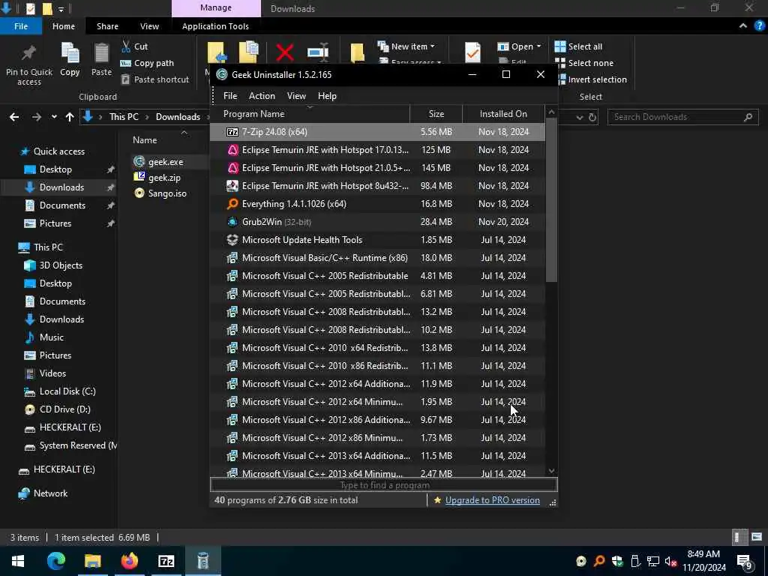
Task: Switch to details view in status bar
Action: click(x=738, y=537)
